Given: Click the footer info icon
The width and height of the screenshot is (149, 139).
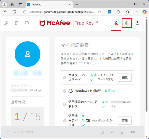Looking at the screenshot, I should pos(102,132).
